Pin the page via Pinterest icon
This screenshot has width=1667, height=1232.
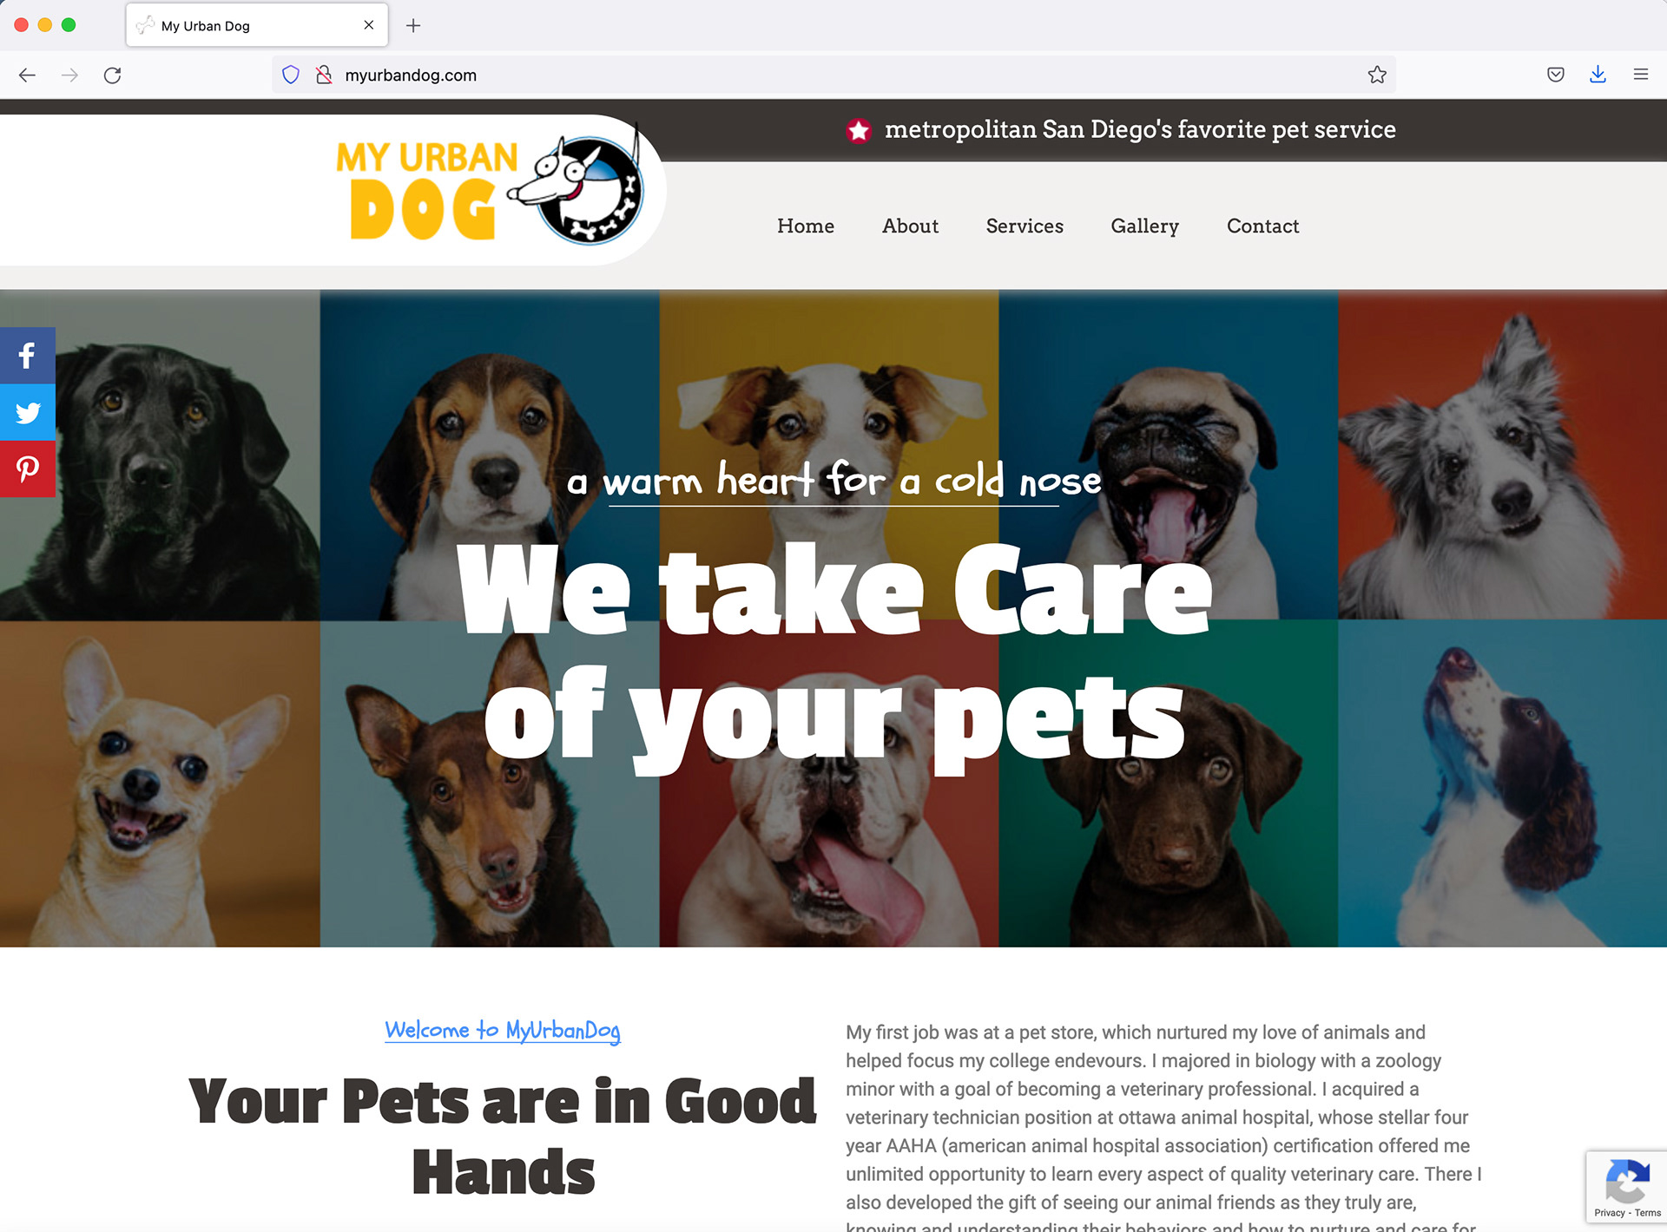27,469
